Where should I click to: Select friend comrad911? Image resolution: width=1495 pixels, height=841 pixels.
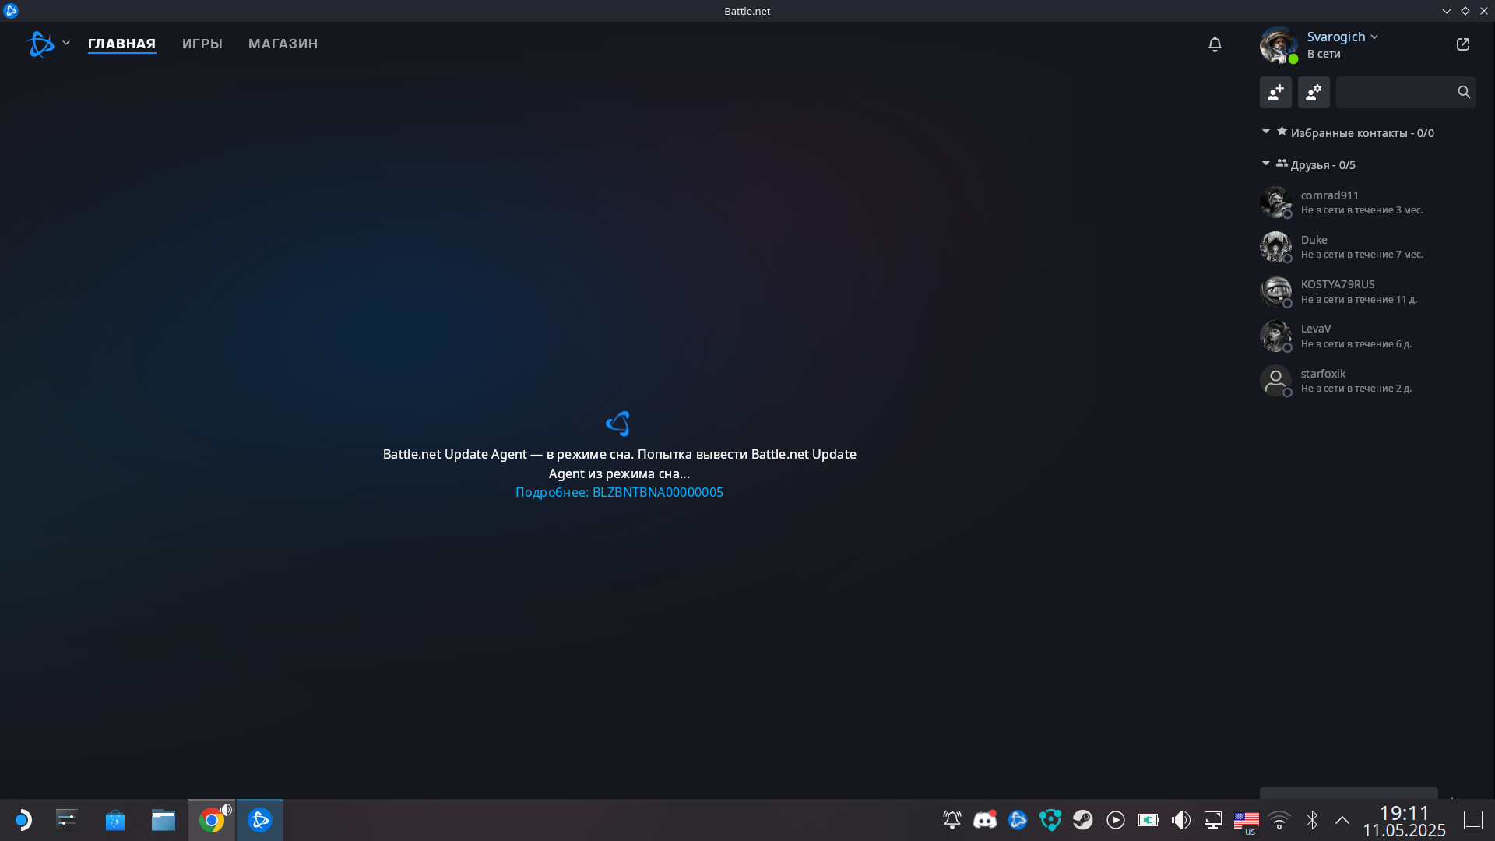tap(1368, 202)
